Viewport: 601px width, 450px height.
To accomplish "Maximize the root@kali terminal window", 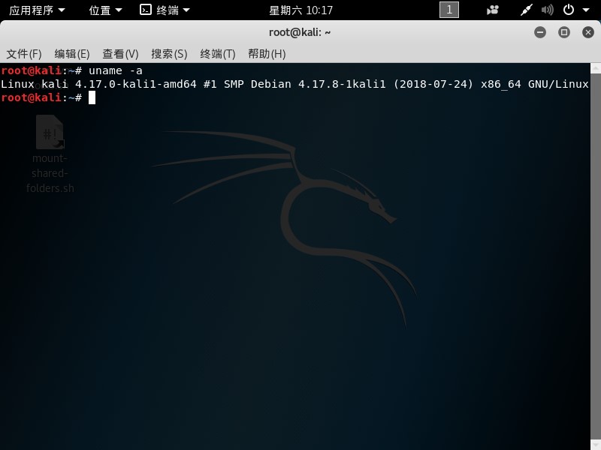I will pyautogui.click(x=564, y=32).
